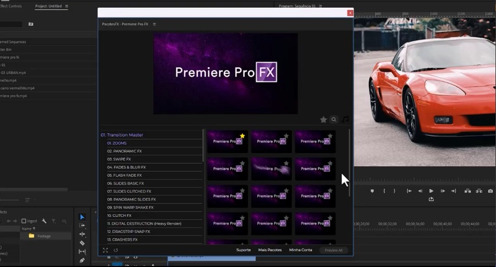Click the search magnifier icon in PacotesFX
The height and width of the screenshot is (267, 496).
click(x=334, y=119)
